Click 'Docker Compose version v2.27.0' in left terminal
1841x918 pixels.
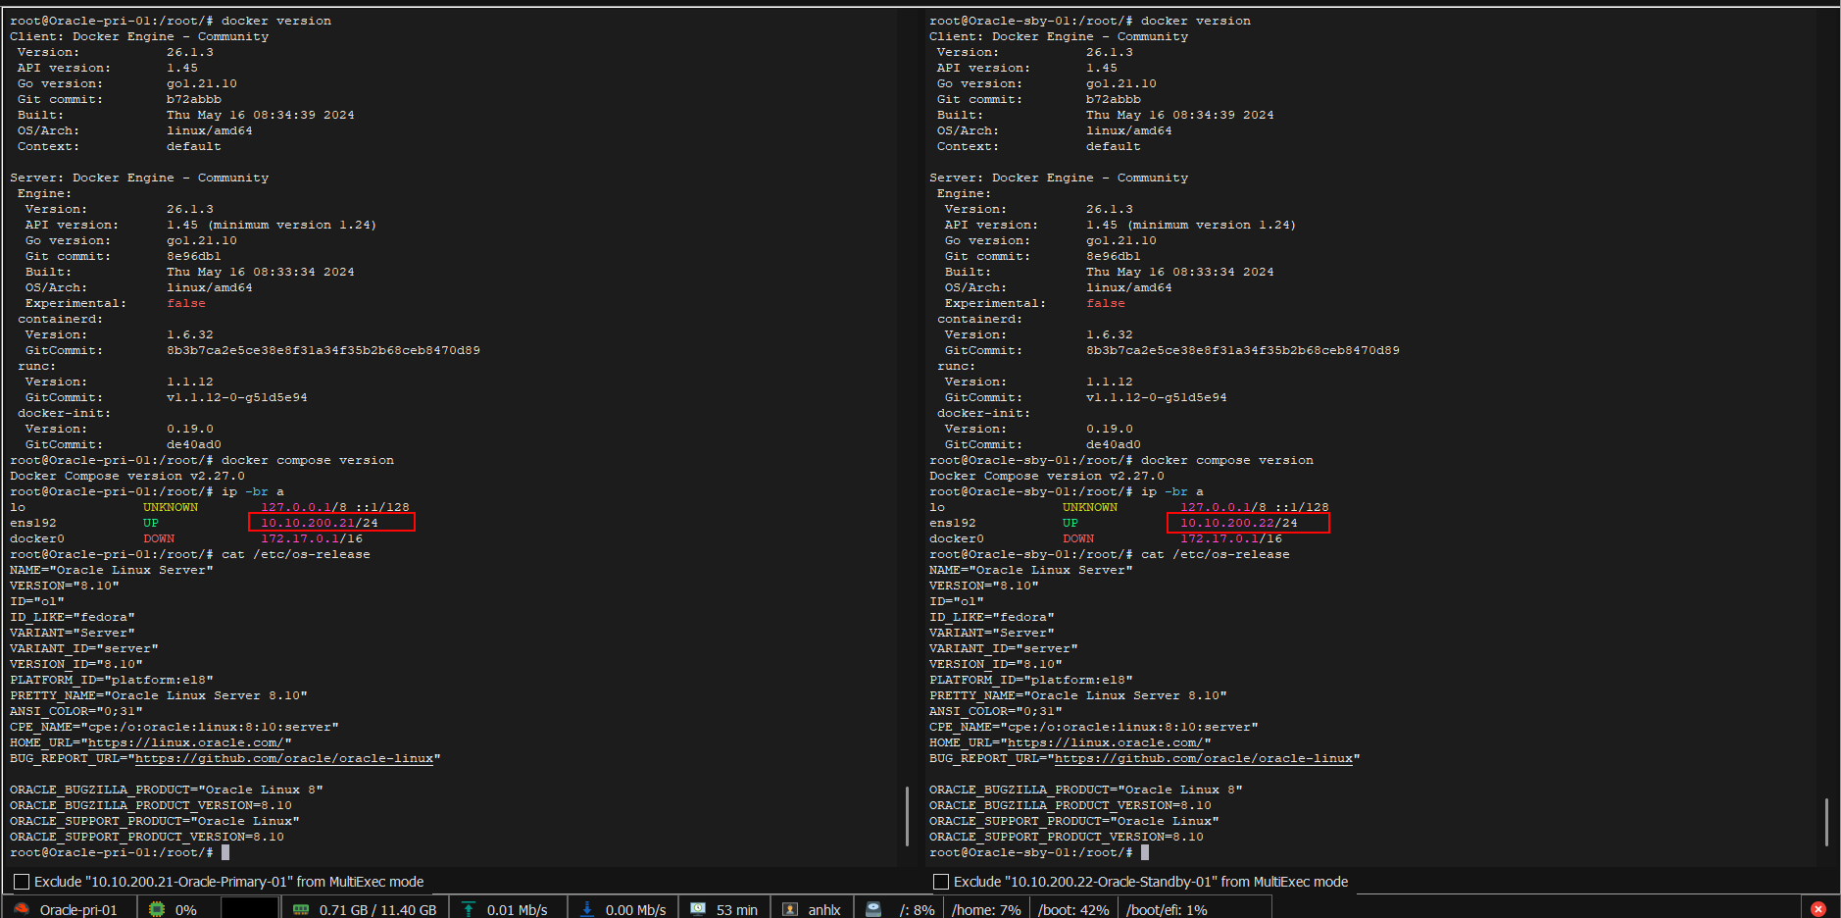point(127,476)
